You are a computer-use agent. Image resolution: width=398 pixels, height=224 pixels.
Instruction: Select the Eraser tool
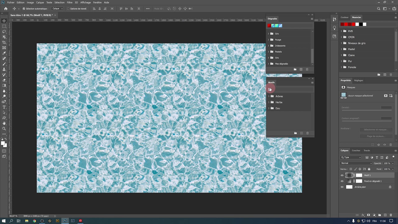4,80
